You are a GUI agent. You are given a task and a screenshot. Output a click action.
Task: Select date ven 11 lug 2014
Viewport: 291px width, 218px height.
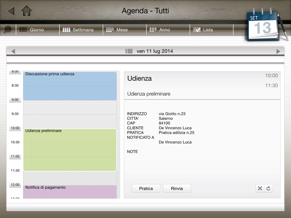pos(155,51)
